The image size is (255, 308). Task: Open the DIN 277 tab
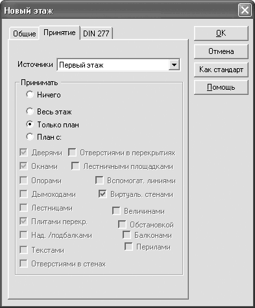(96, 34)
